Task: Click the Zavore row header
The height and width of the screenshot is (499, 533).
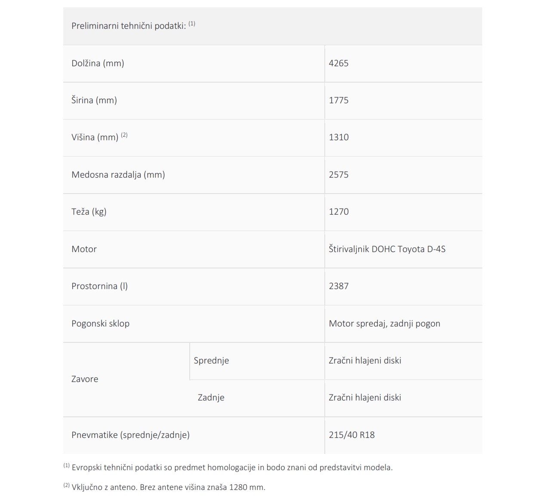Action: (x=85, y=379)
